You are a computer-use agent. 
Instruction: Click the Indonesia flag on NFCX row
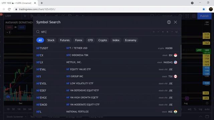[176, 55]
